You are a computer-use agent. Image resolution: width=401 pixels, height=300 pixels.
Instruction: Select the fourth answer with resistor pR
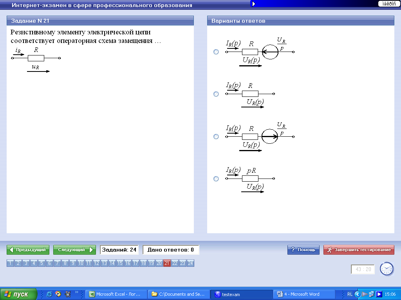tap(216, 179)
